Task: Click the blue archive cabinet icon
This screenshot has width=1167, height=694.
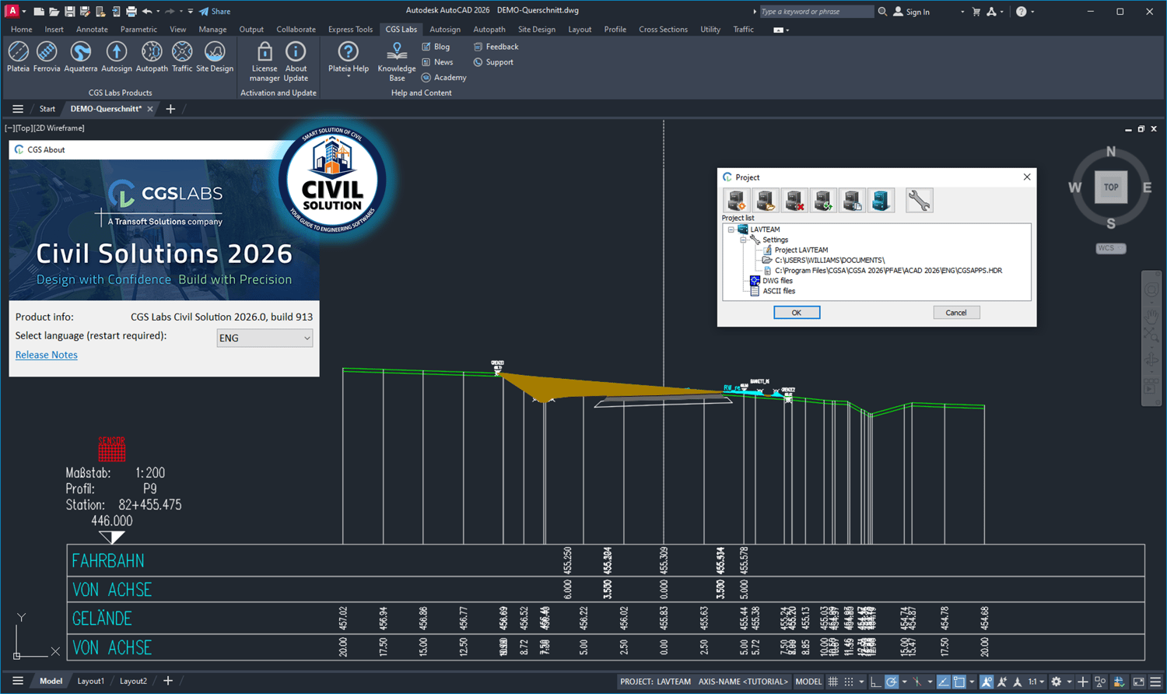Action: tap(881, 201)
